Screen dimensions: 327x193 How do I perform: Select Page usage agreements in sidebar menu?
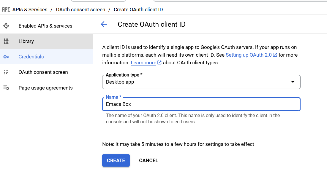click(45, 88)
